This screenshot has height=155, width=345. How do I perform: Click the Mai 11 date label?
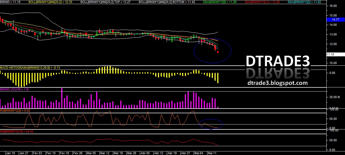tap(212, 153)
